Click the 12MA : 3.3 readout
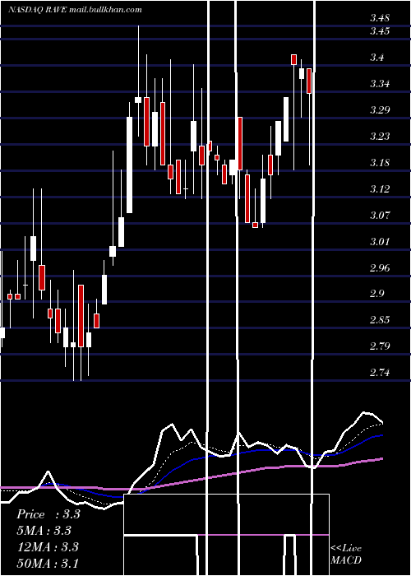Image resolution: width=411 pixels, height=576 pixels. 48,547
